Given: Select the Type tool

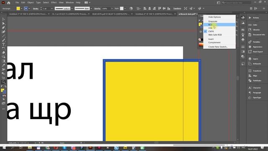Looking at the screenshot, I should 3,44.
